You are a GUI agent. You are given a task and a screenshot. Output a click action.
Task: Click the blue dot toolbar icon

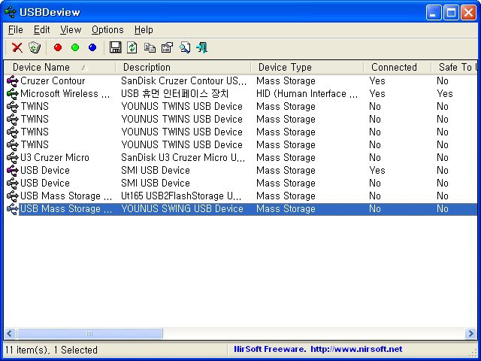92,47
